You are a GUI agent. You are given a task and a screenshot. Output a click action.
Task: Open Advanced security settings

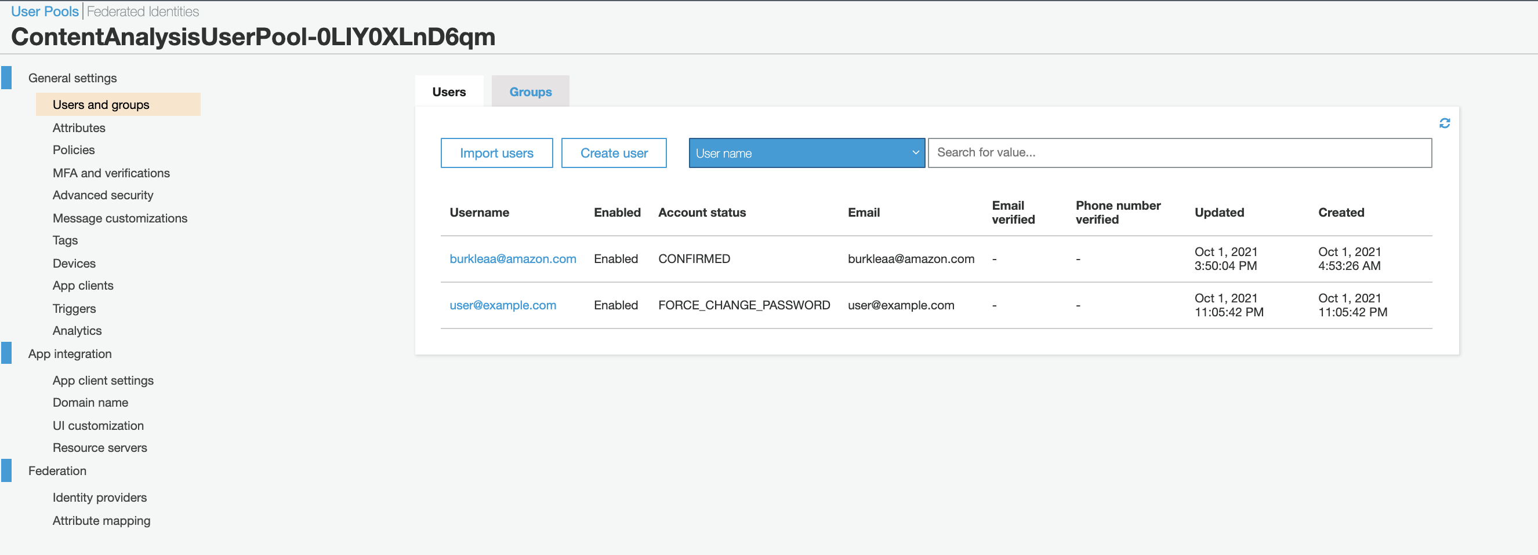tap(103, 196)
